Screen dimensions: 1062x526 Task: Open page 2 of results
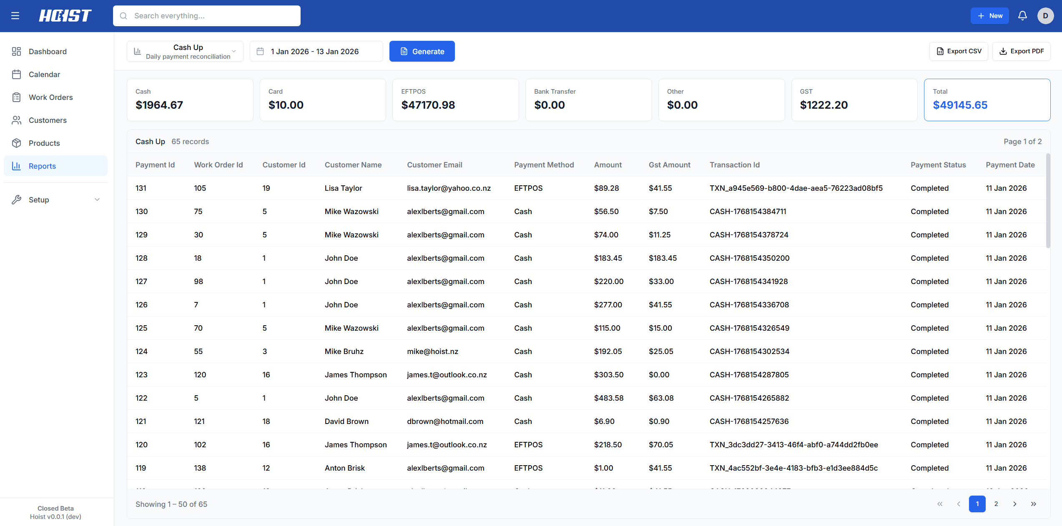click(996, 504)
